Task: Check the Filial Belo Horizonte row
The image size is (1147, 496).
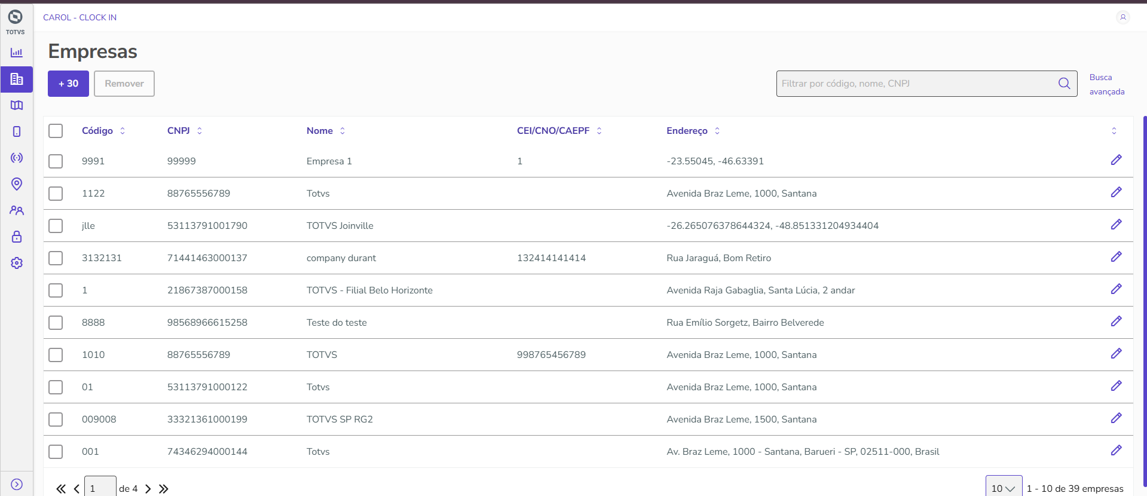Action: pos(56,290)
